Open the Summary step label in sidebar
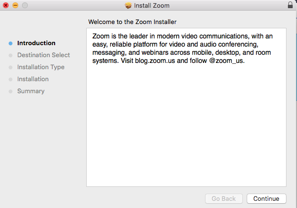This screenshot has width=297, height=208. point(31,91)
